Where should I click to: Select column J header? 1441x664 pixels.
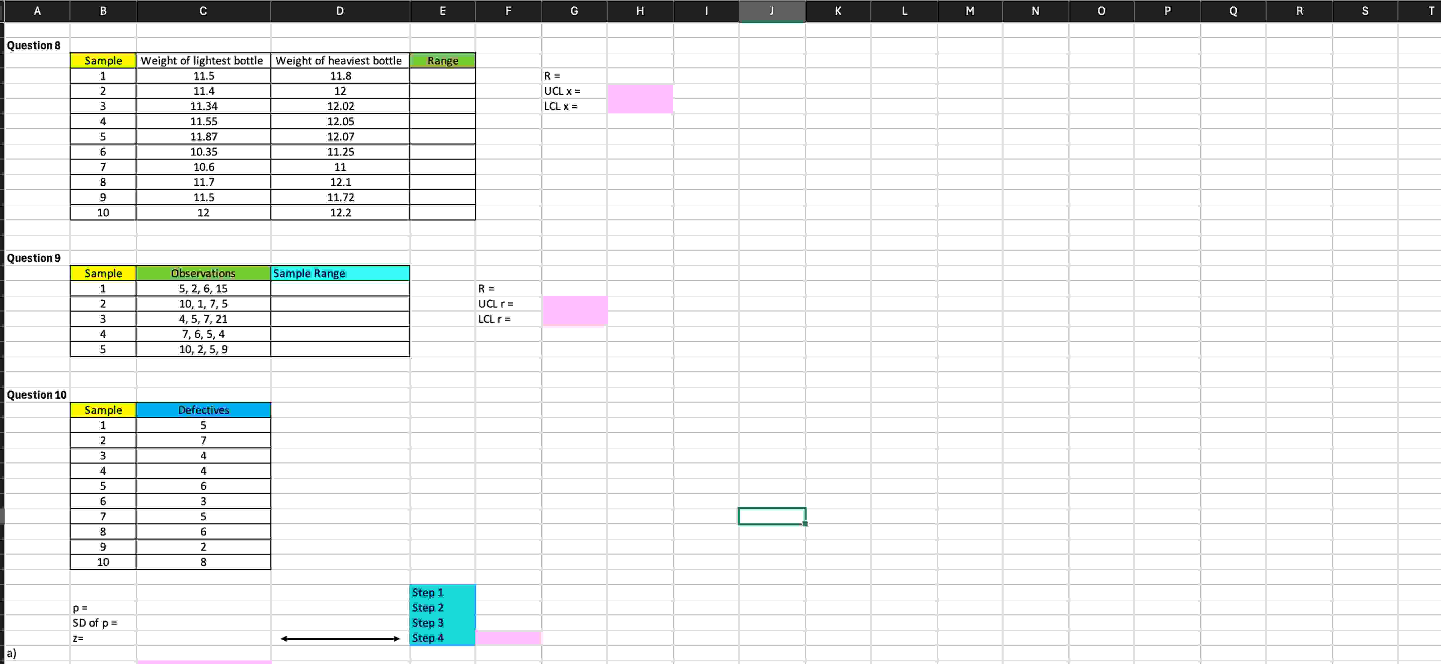[771, 11]
